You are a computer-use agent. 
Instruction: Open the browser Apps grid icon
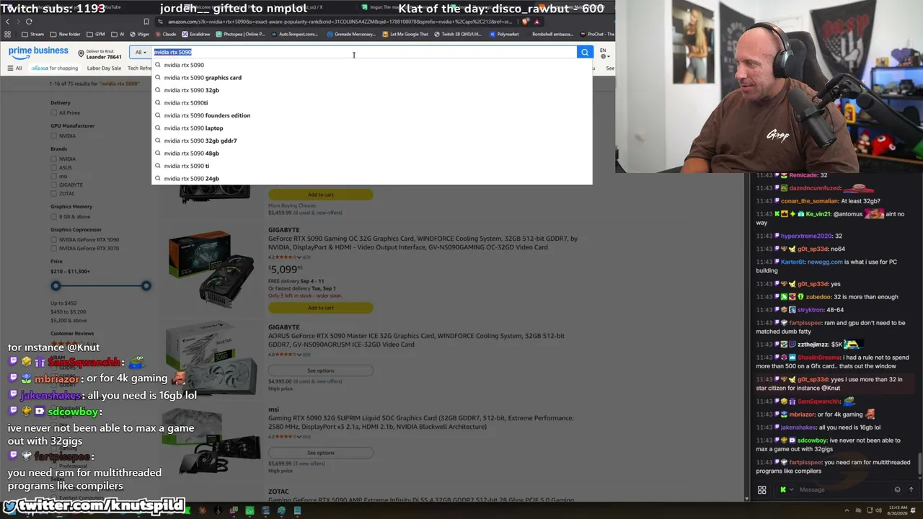[x=8, y=34]
